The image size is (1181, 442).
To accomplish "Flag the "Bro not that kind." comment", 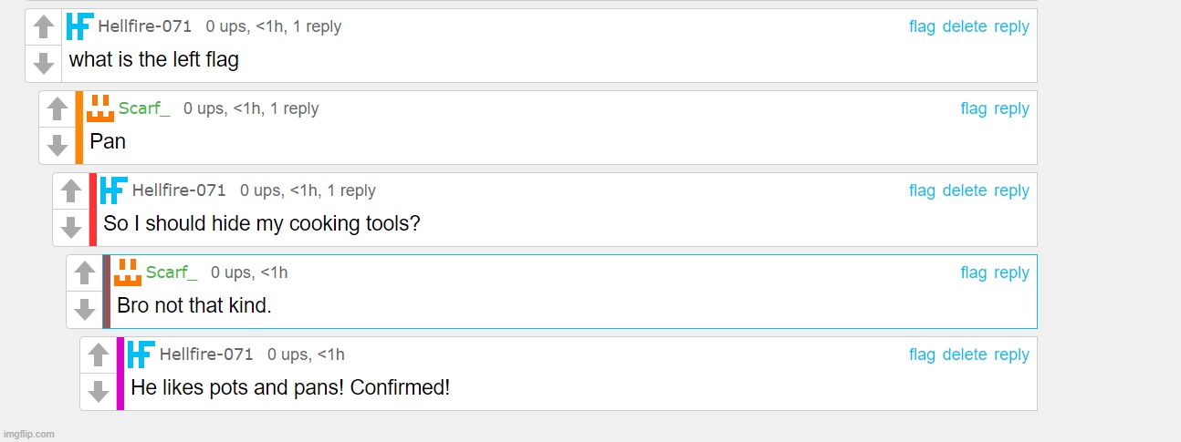I will pyautogui.click(x=974, y=272).
